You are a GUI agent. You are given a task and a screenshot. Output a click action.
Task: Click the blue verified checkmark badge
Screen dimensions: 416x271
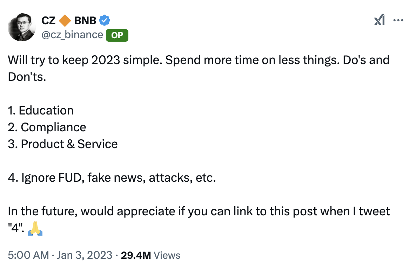coord(105,20)
